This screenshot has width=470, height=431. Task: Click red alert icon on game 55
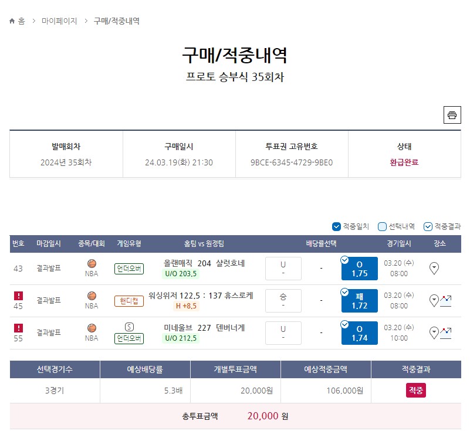18,328
